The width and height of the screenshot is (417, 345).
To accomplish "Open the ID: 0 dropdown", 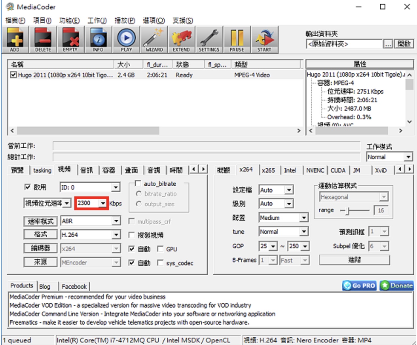I will click(90, 188).
